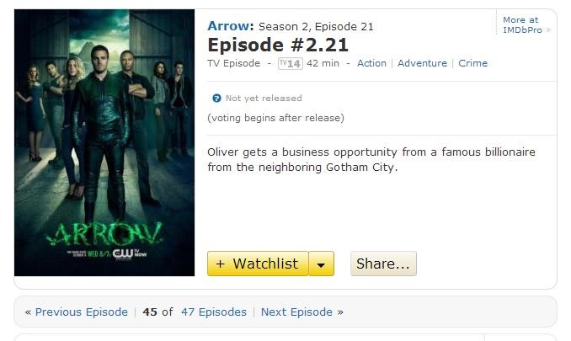Add episode with the Watchlist button
This screenshot has width=571, height=341.
click(258, 264)
